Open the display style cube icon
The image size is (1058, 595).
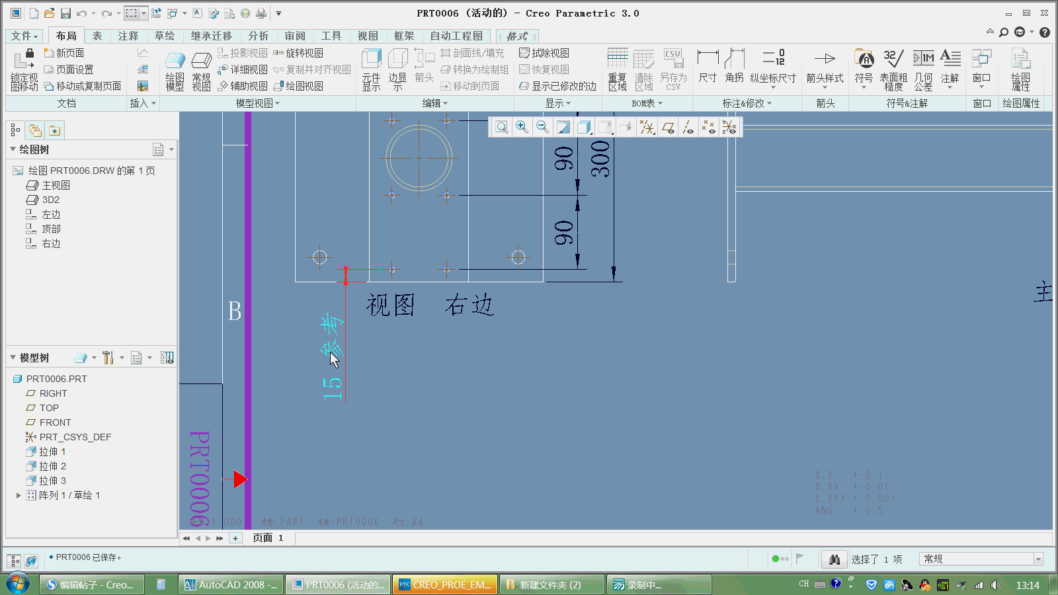584,127
